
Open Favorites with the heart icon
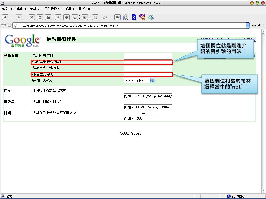66,17
